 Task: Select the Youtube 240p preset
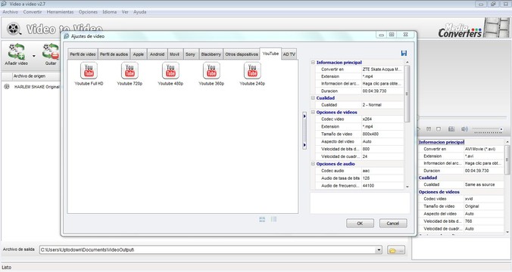coord(252,73)
